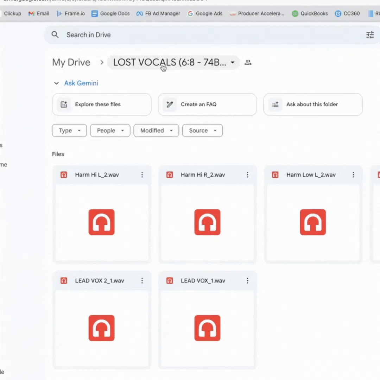Open the Clickup bookmark
This screenshot has height=380, width=380.
pos(11,14)
